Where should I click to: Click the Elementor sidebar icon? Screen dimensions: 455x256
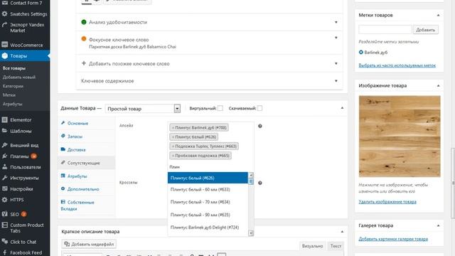[x=5, y=119]
